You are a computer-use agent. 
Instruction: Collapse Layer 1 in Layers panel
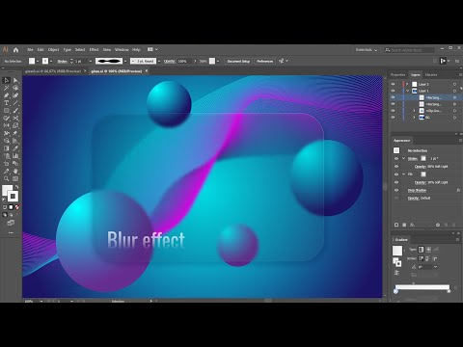click(407, 91)
